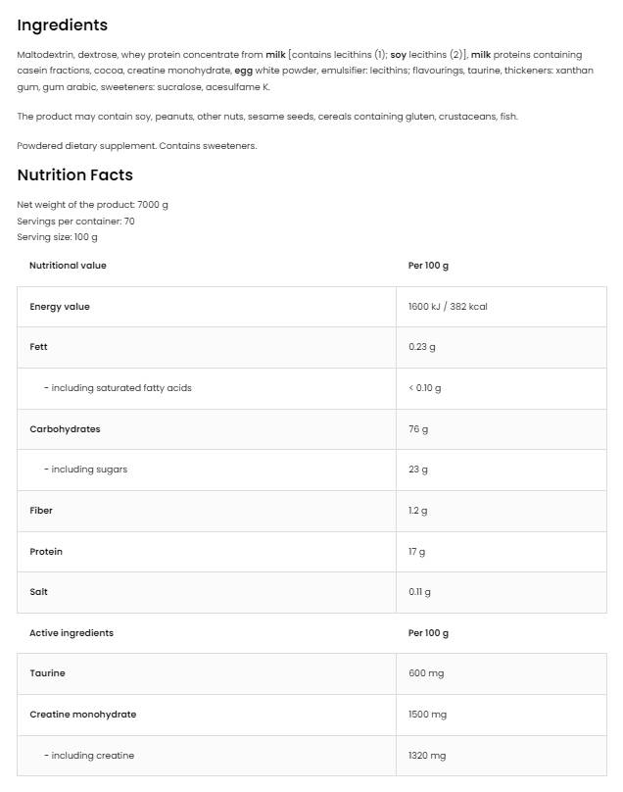Select the Taurine row label

(47, 673)
